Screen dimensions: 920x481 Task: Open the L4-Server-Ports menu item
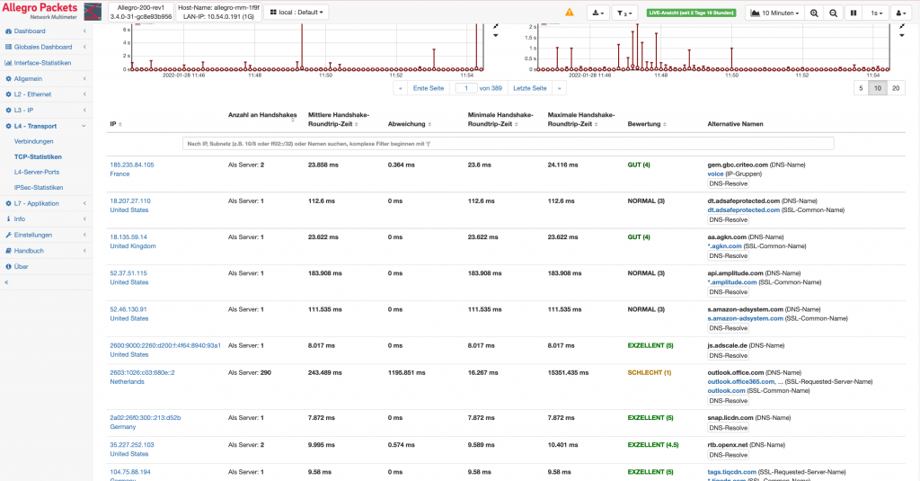click(36, 172)
